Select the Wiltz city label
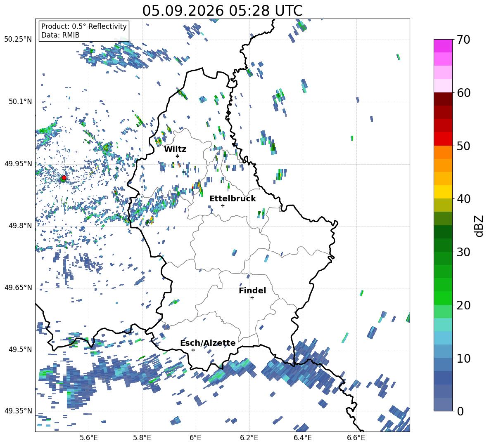 click(175, 149)
